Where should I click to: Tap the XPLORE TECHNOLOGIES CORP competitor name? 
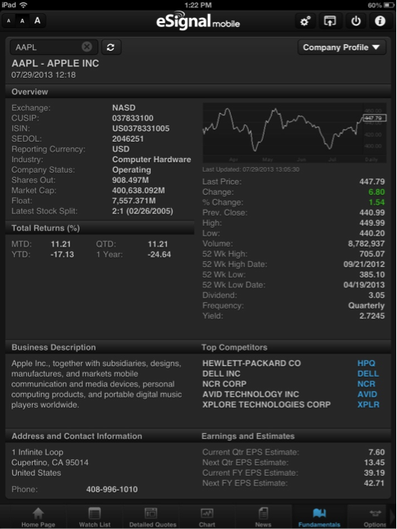pos(267,405)
